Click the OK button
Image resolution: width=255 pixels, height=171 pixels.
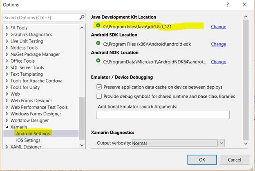[202, 160]
